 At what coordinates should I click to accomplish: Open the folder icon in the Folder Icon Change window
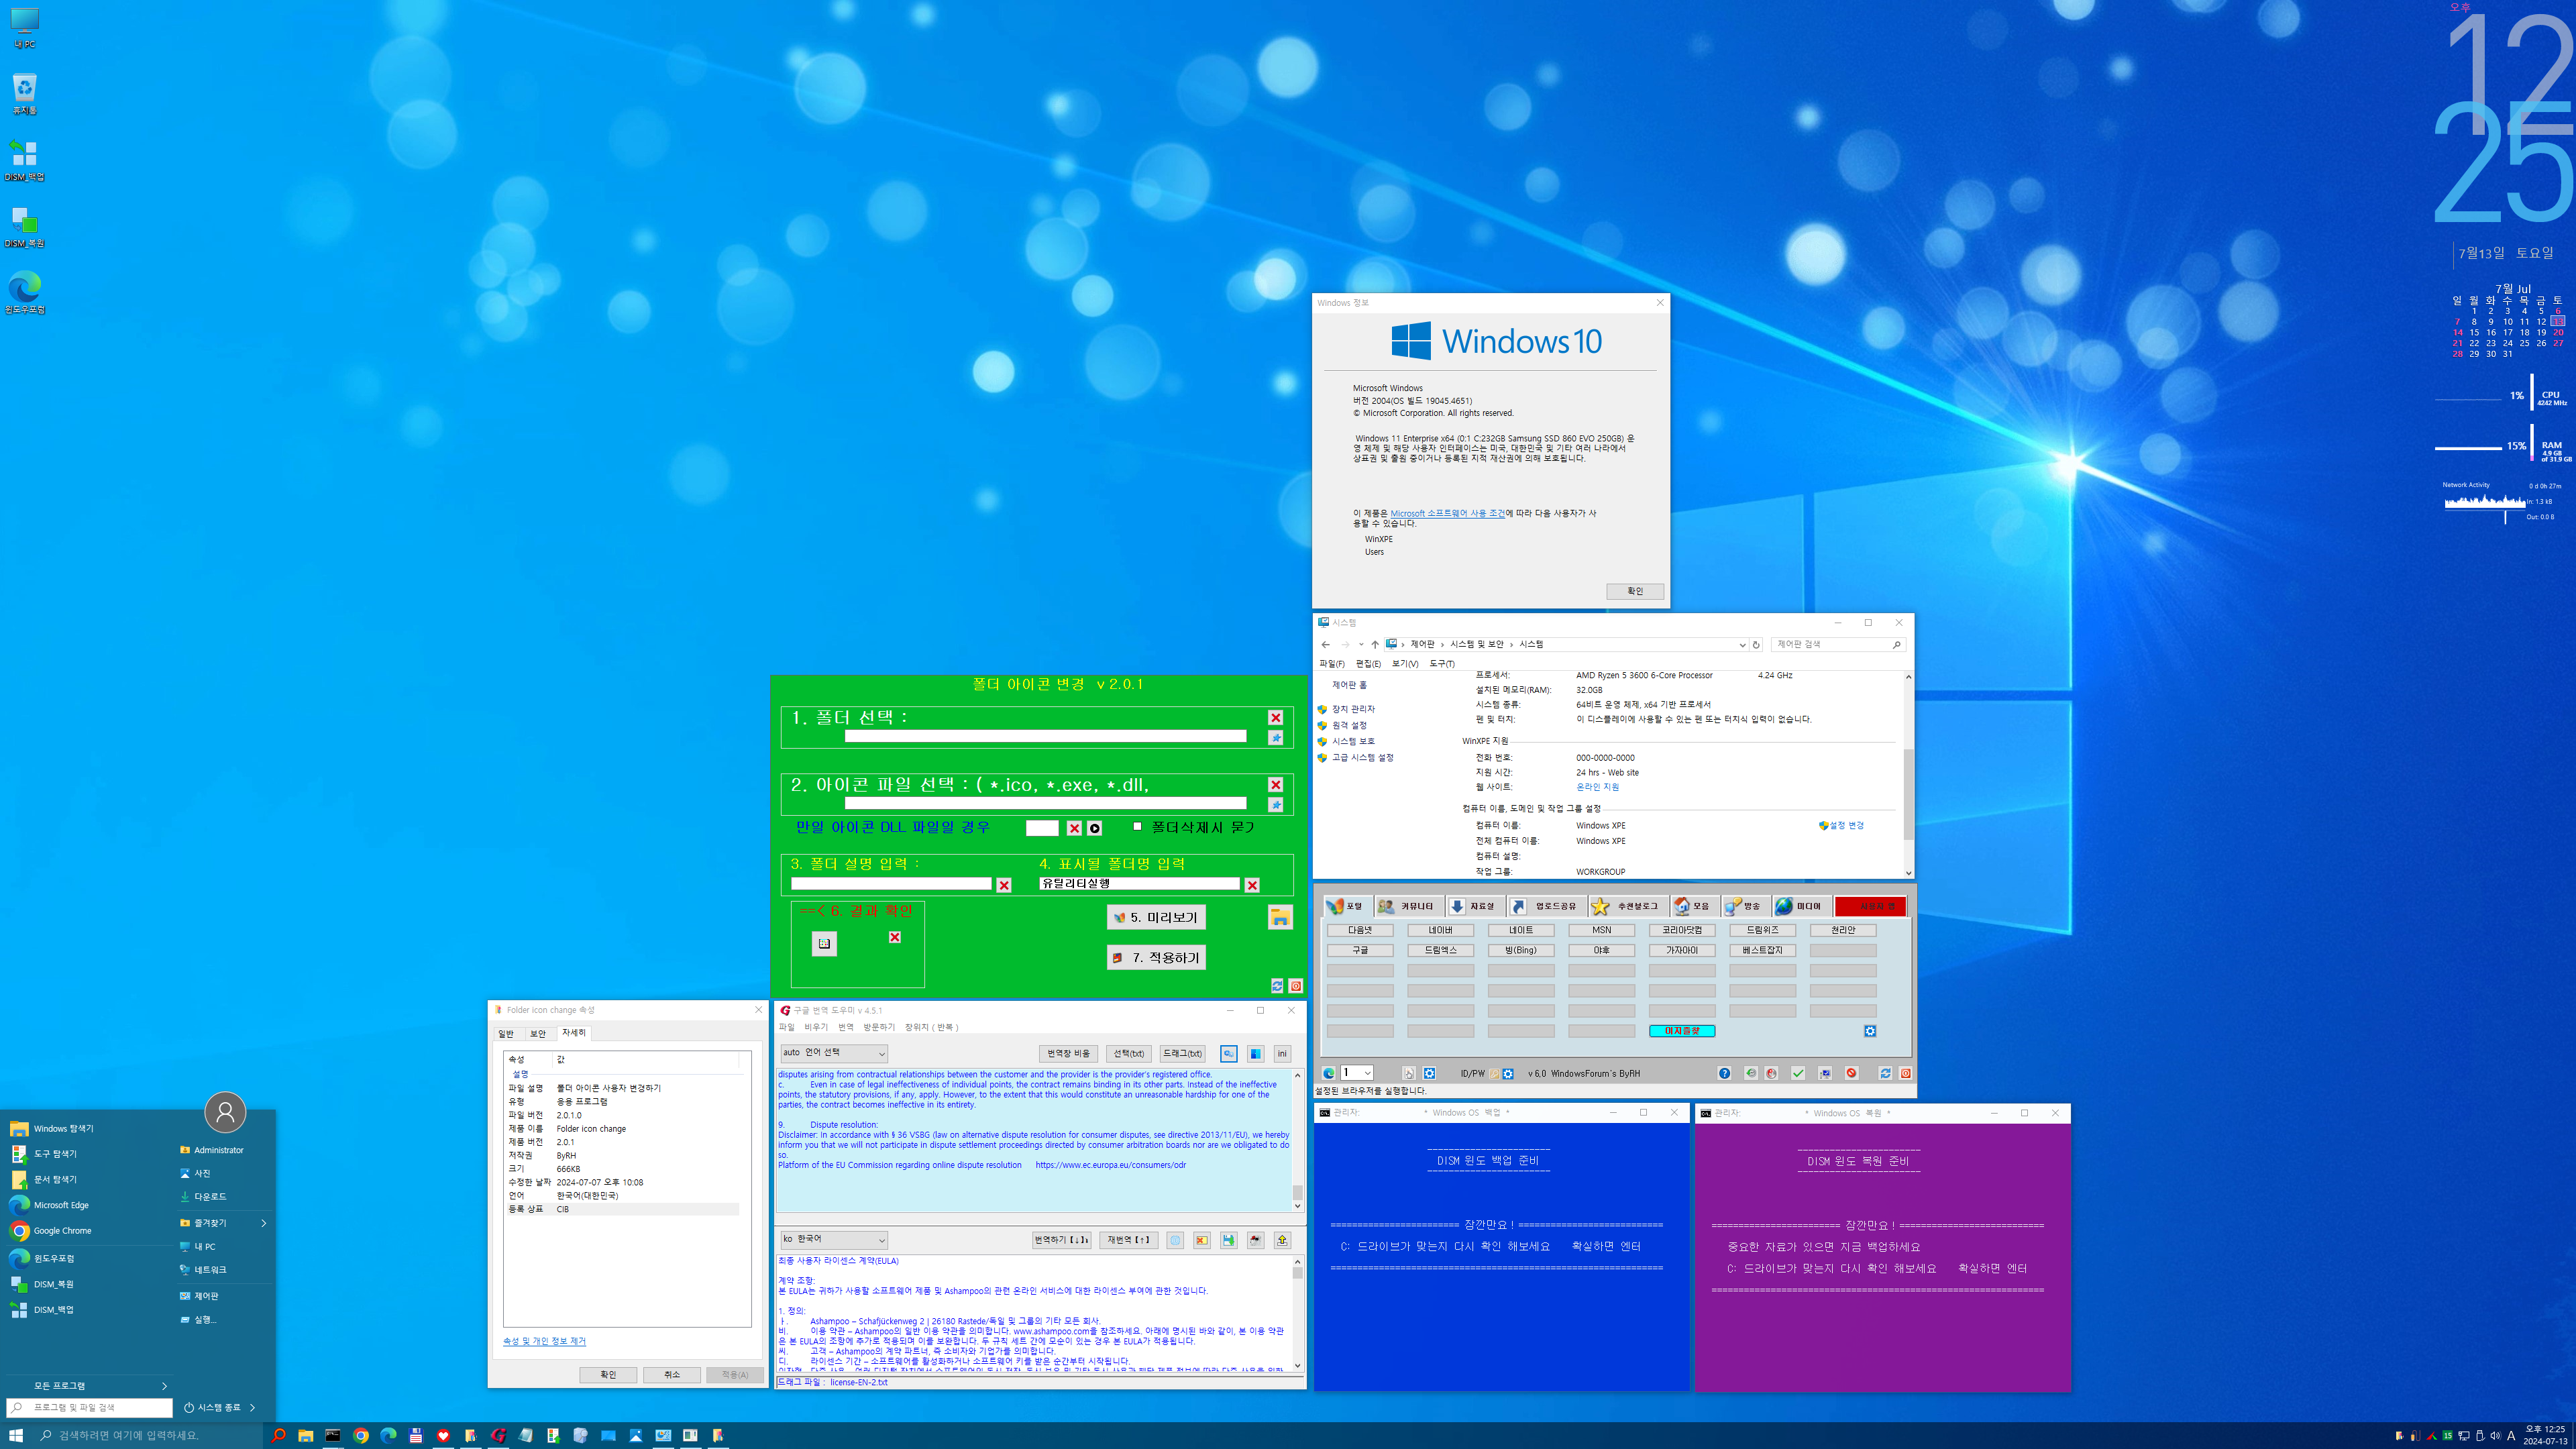point(1280,917)
